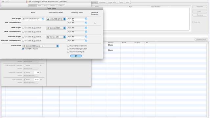This screenshot has width=210, height=118.
Task: Open the GRACoL 2006 C... CMYK source profile dropdown
Action: click(x=56, y=28)
